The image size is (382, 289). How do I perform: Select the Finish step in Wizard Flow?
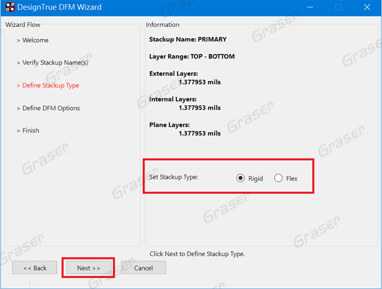(31, 131)
